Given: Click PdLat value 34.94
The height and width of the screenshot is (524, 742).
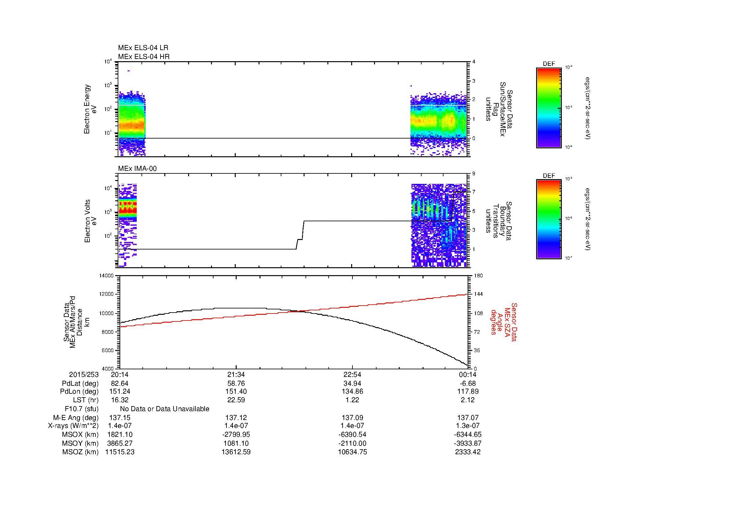Looking at the screenshot, I should (x=352, y=384).
